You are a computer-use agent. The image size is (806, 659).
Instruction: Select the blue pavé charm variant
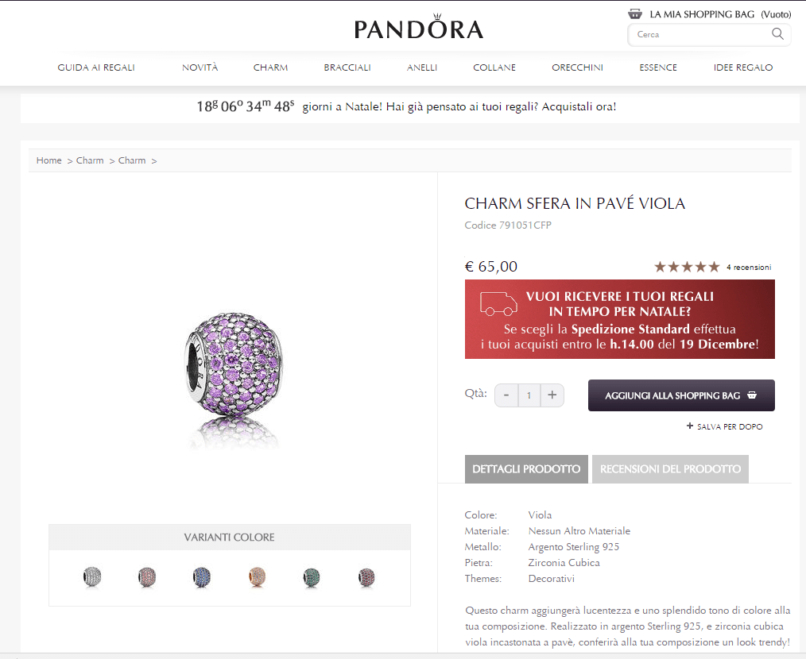202,576
